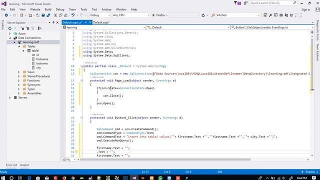Open the 100 % zoom dropdown
The height and width of the screenshot is (180, 320).
[69, 159]
